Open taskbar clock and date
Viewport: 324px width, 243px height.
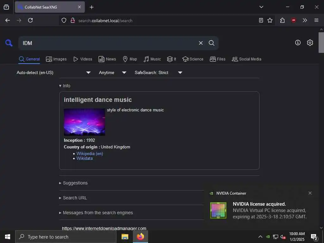[x=297, y=237]
